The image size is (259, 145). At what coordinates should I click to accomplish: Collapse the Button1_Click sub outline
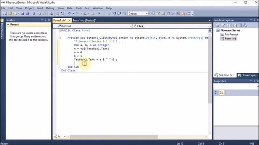click(59, 38)
